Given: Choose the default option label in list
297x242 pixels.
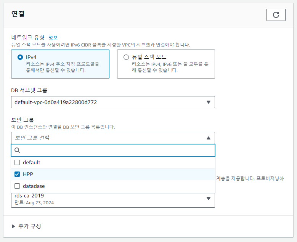Looking at the screenshot, I should (32, 162).
